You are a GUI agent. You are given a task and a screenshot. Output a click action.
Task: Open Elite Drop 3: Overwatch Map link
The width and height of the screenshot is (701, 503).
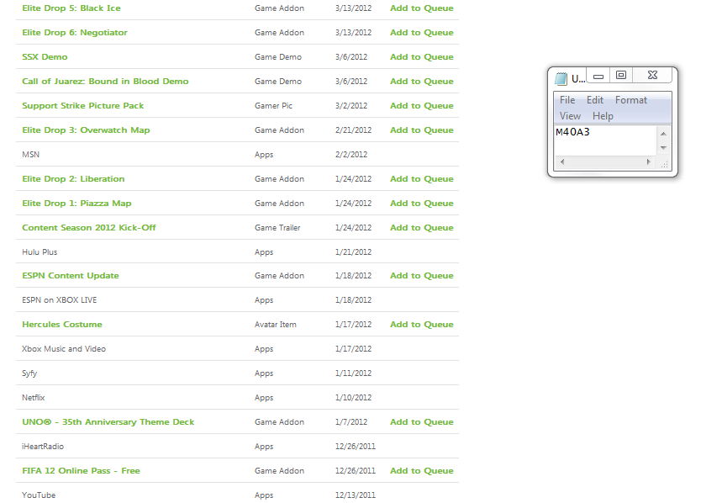pyautogui.click(x=86, y=130)
